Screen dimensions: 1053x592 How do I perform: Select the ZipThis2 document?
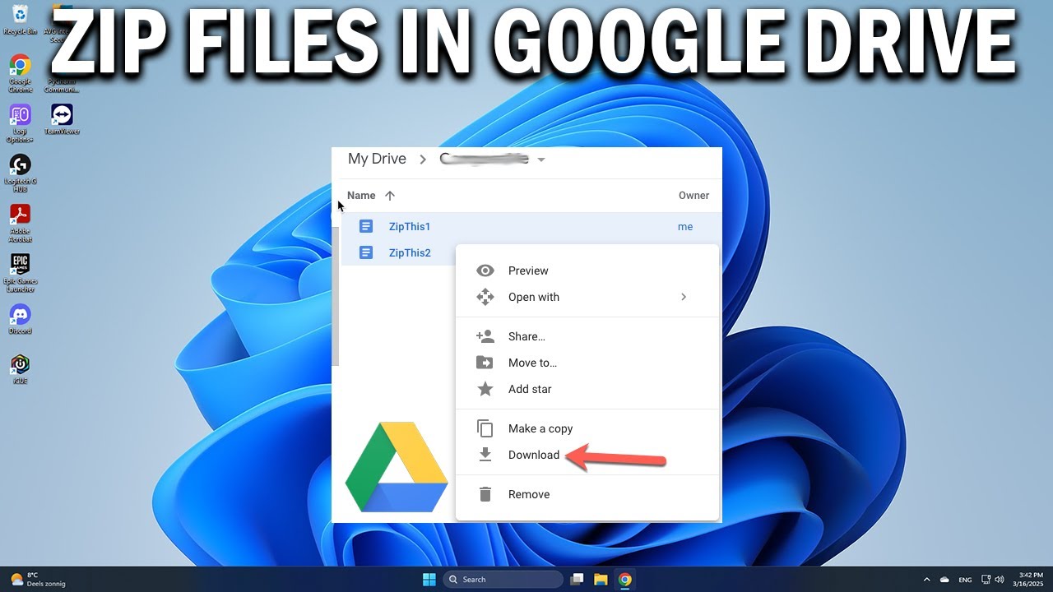tap(398, 252)
